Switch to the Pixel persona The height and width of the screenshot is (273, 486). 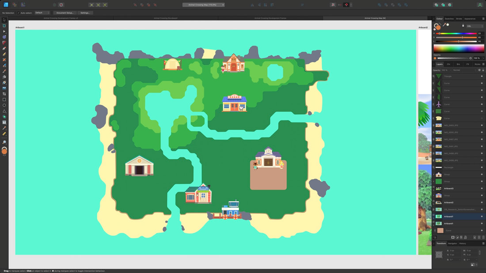tap(14, 5)
